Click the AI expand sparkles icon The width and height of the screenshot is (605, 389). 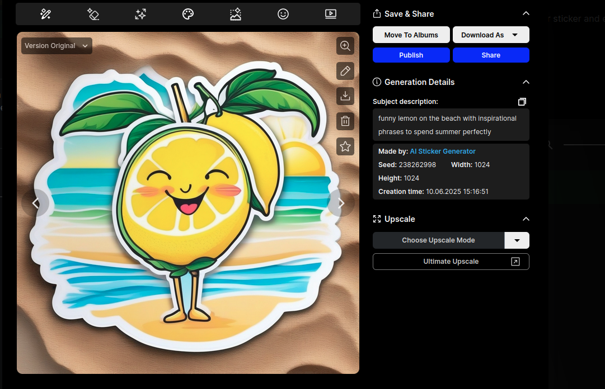click(140, 13)
